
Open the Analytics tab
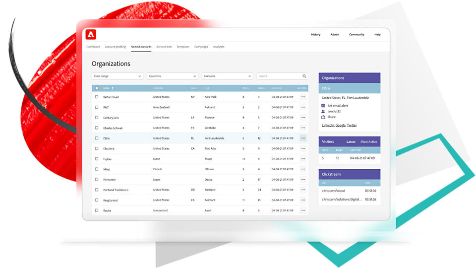[219, 47]
